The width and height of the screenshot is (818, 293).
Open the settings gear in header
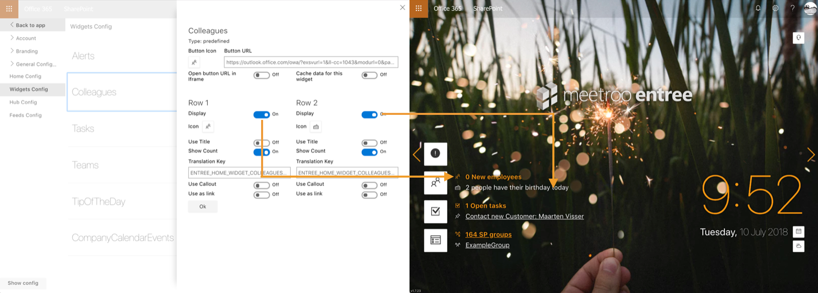pyautogui.click(x=775, y=8)
